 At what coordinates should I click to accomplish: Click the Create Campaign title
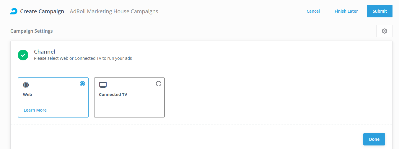[x=42, y=11]
